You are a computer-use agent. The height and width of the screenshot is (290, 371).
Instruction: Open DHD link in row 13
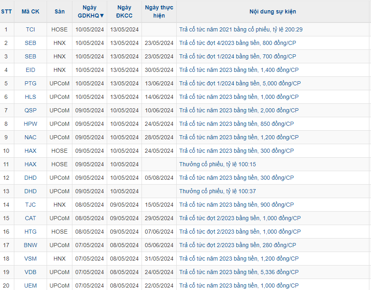coord(30,191)
